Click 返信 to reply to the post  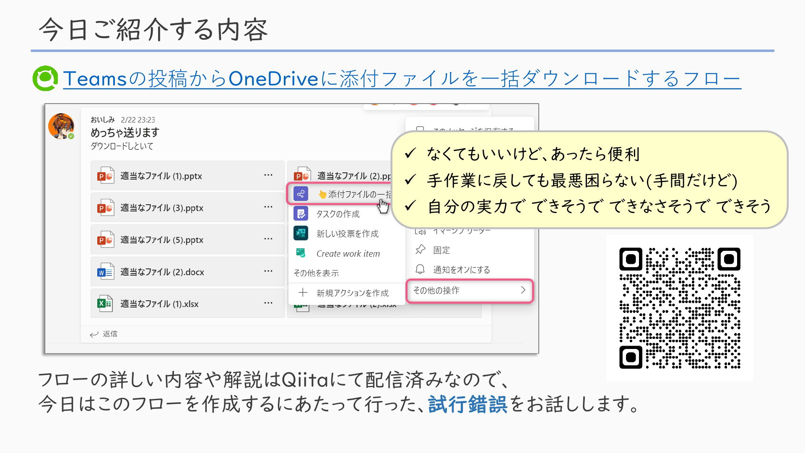tap(110, 334)
